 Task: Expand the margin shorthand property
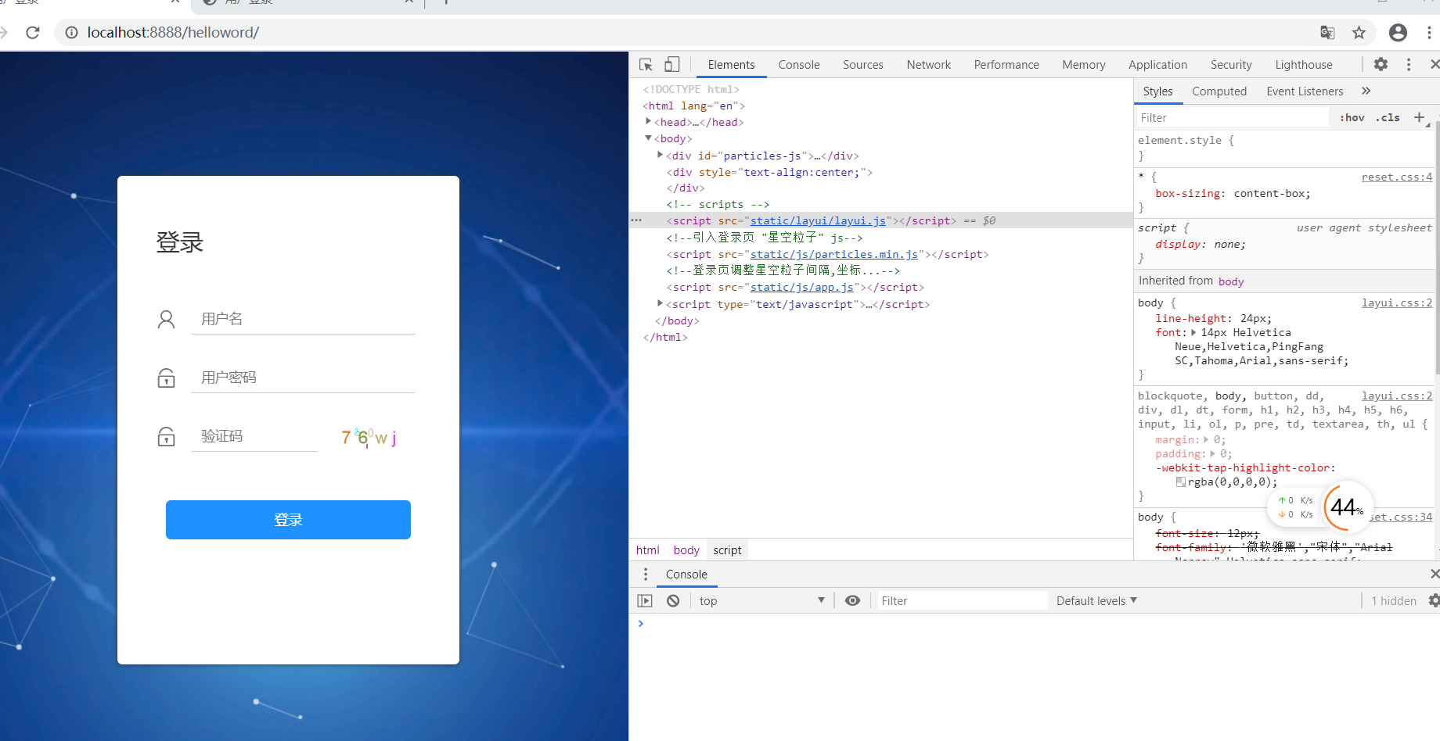point(1206,439)
